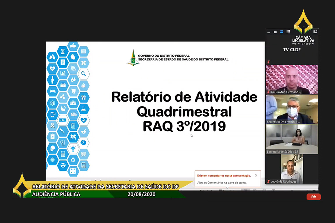This screenshot has width=335, height=223.
Task: Select Secretaria de Saúde / DF video
Action: [292, 139]
